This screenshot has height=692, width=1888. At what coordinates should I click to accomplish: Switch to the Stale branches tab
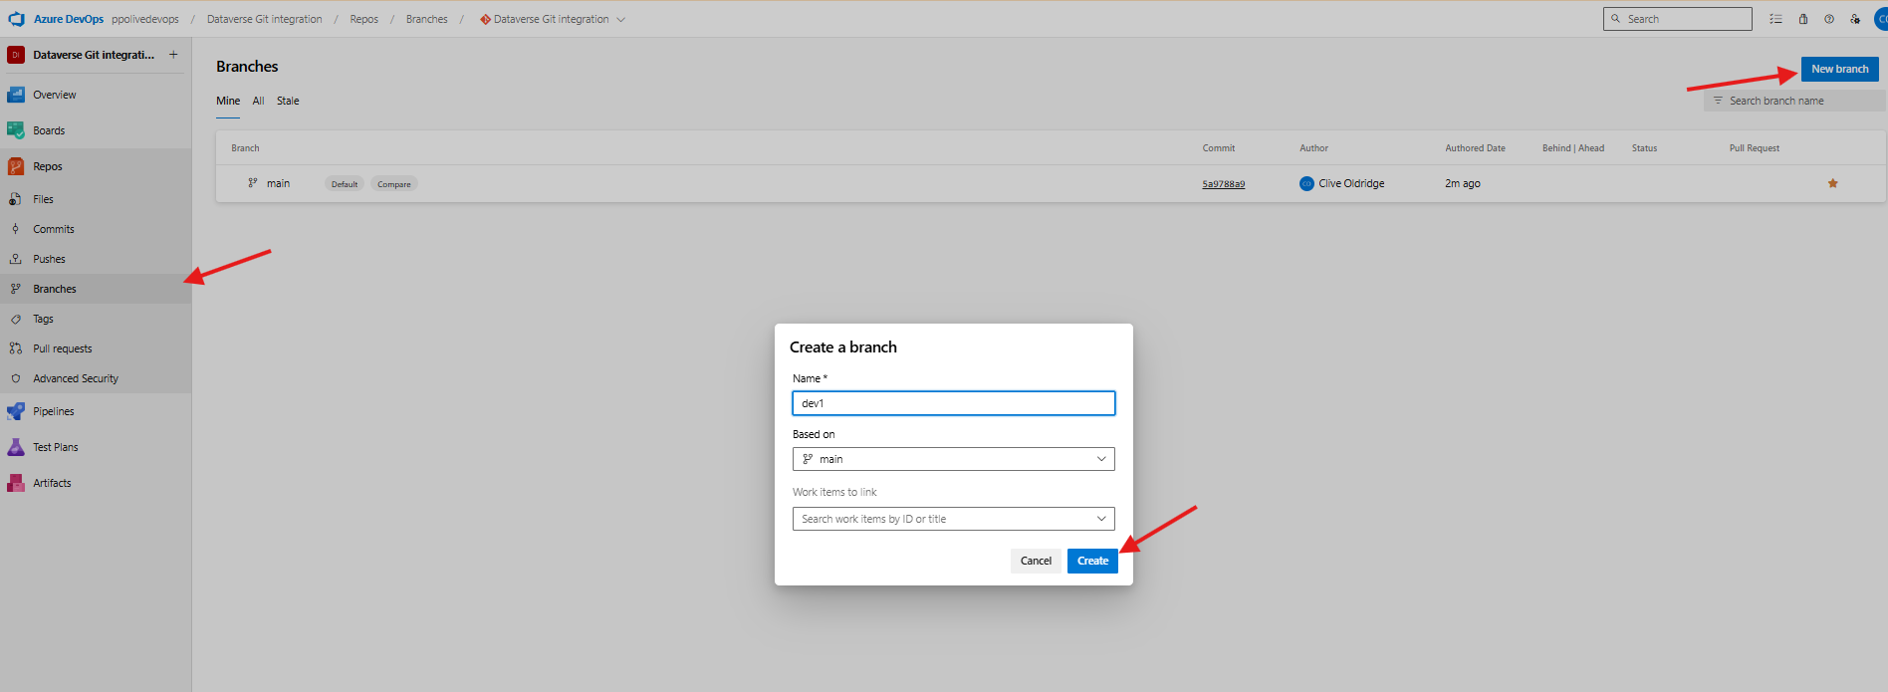coord(288,101)
